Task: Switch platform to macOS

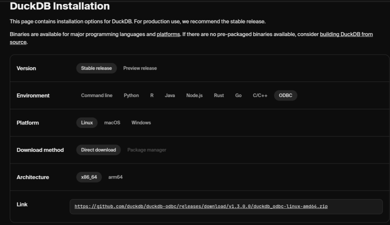Action: 112,123
